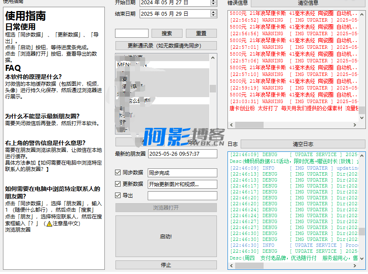368x274 pixels.
Task: Click right arrow of 日志 horizontal scrollbar
Action: click(355, 266)
